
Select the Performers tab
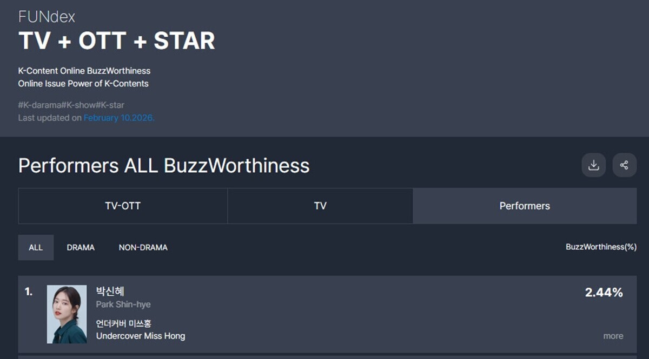525,206
